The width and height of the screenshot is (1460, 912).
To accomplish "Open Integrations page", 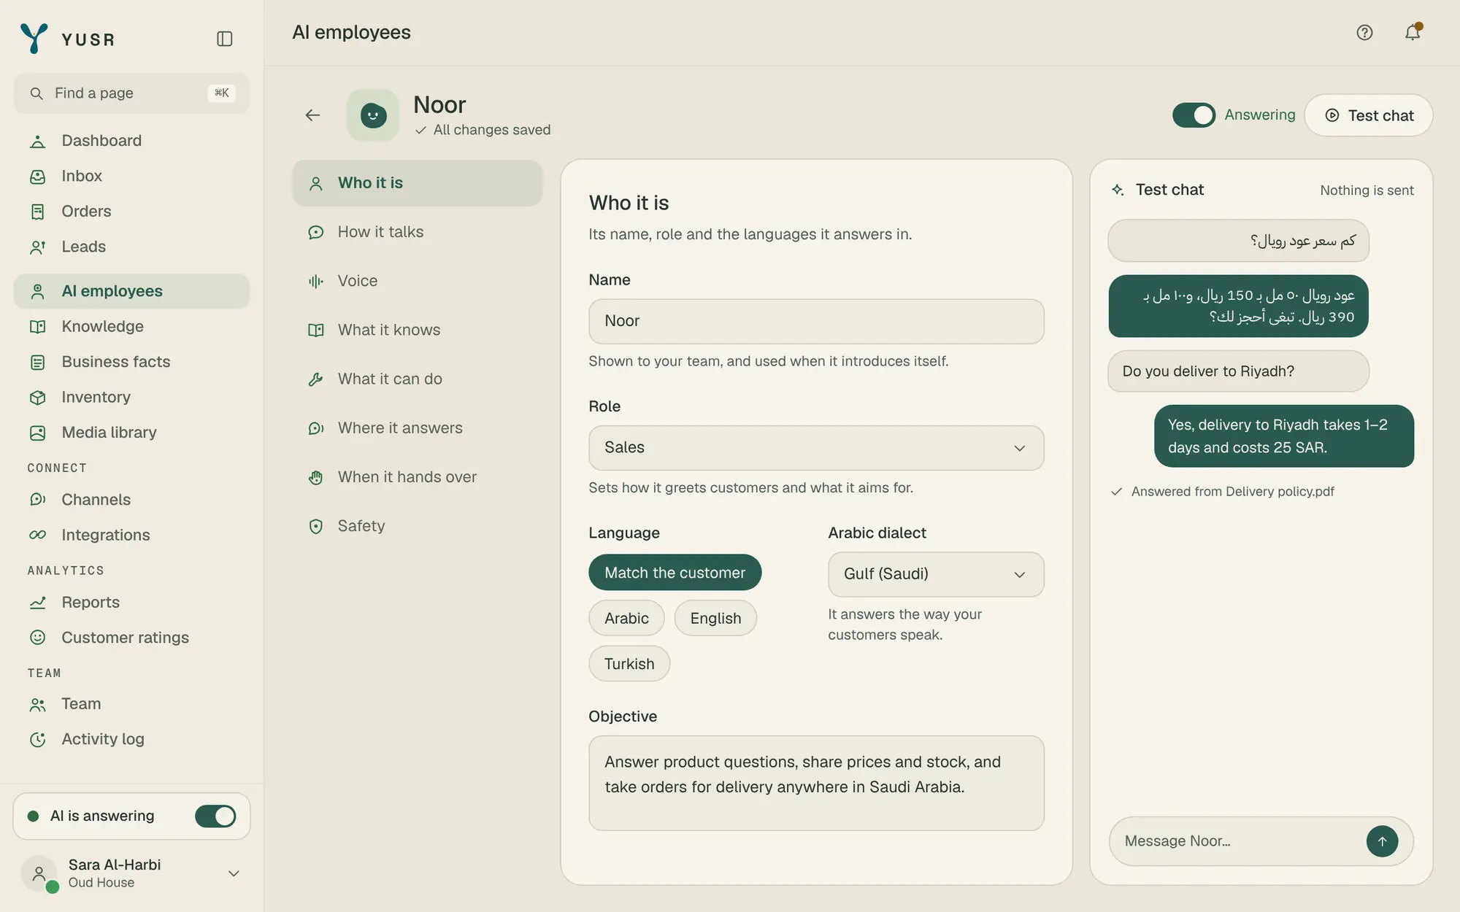I will [x=131, y=535].
